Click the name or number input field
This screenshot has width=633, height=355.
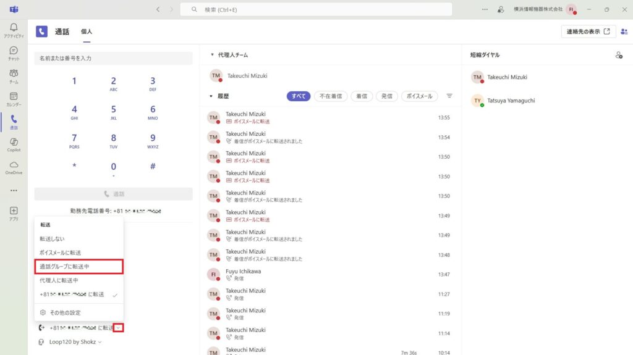tap(113, 58)
